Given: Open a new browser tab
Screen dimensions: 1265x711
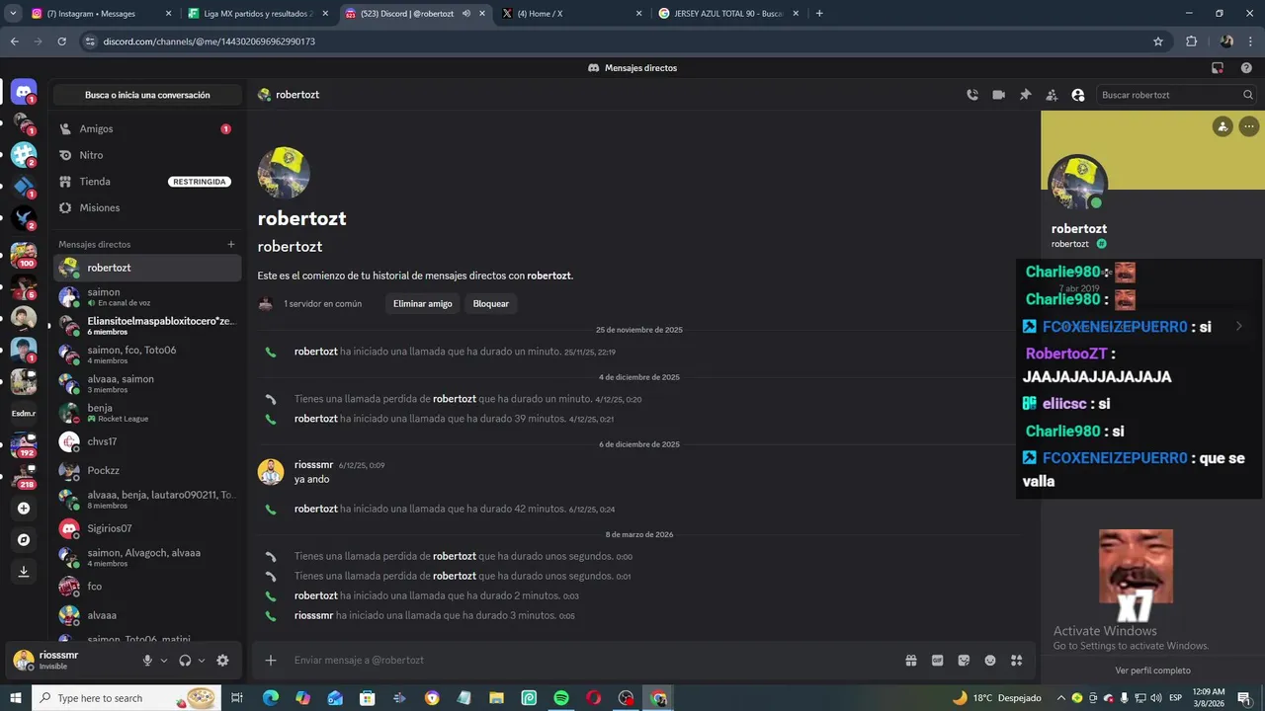Looking at the screenshot, I should click(819, 14).
